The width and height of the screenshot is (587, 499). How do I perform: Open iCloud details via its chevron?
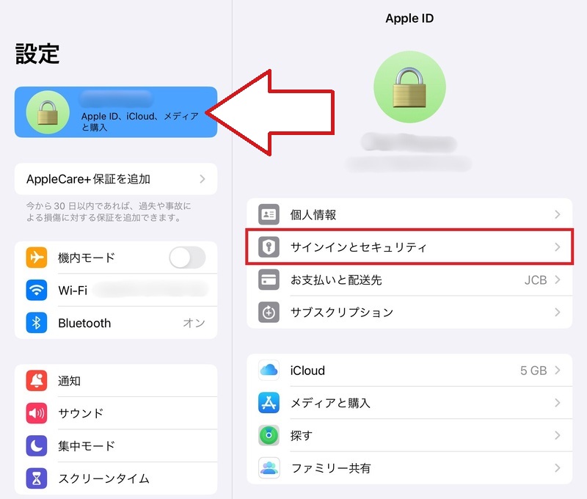(x=558, y=371)
